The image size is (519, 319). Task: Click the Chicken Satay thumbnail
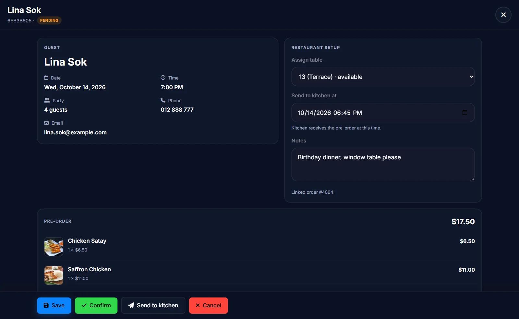pos(54,247)
